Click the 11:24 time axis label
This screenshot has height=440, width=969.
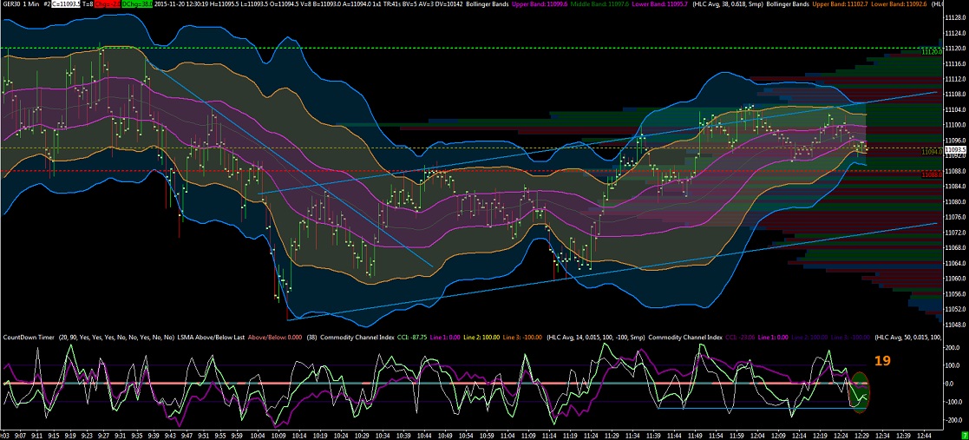[590, 435]
